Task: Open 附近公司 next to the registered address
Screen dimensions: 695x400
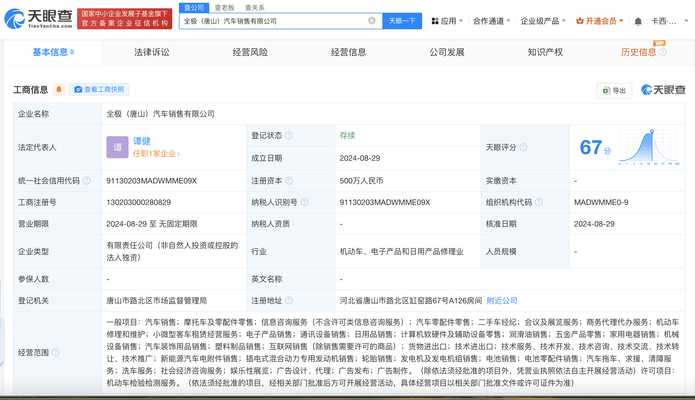Action: click(x=501, y=301)
